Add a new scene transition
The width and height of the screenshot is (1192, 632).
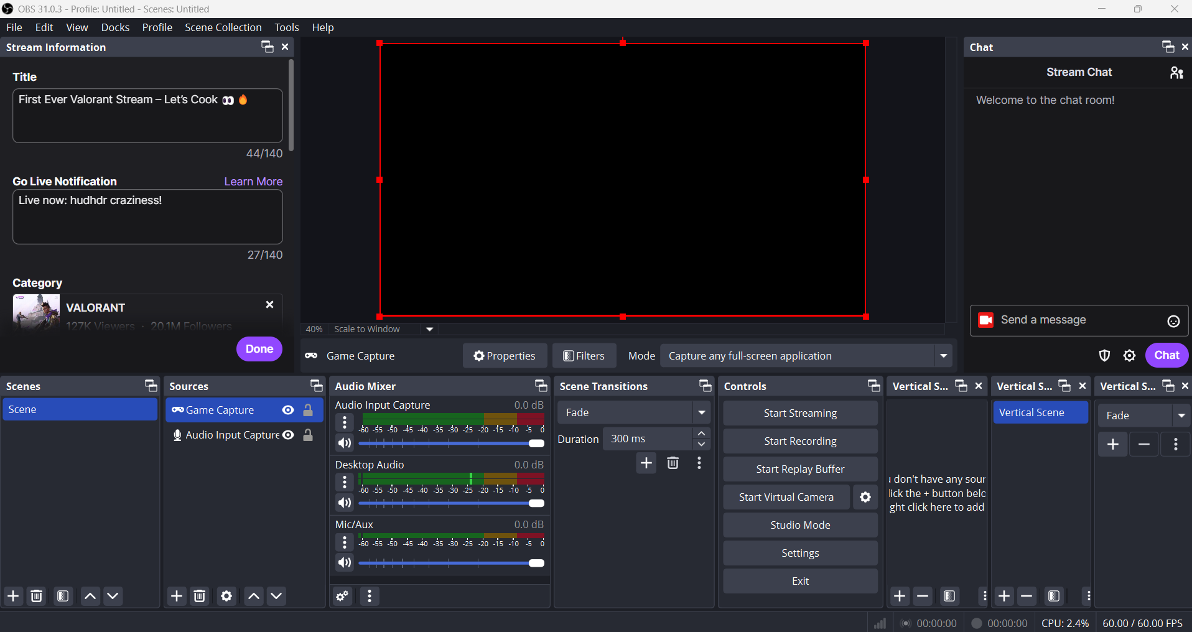[x=646, y=463]
